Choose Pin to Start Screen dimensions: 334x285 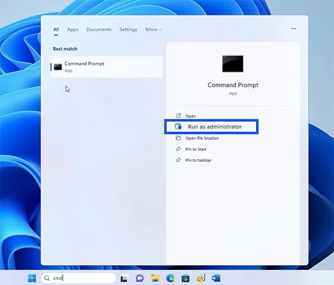click(196, 149)
